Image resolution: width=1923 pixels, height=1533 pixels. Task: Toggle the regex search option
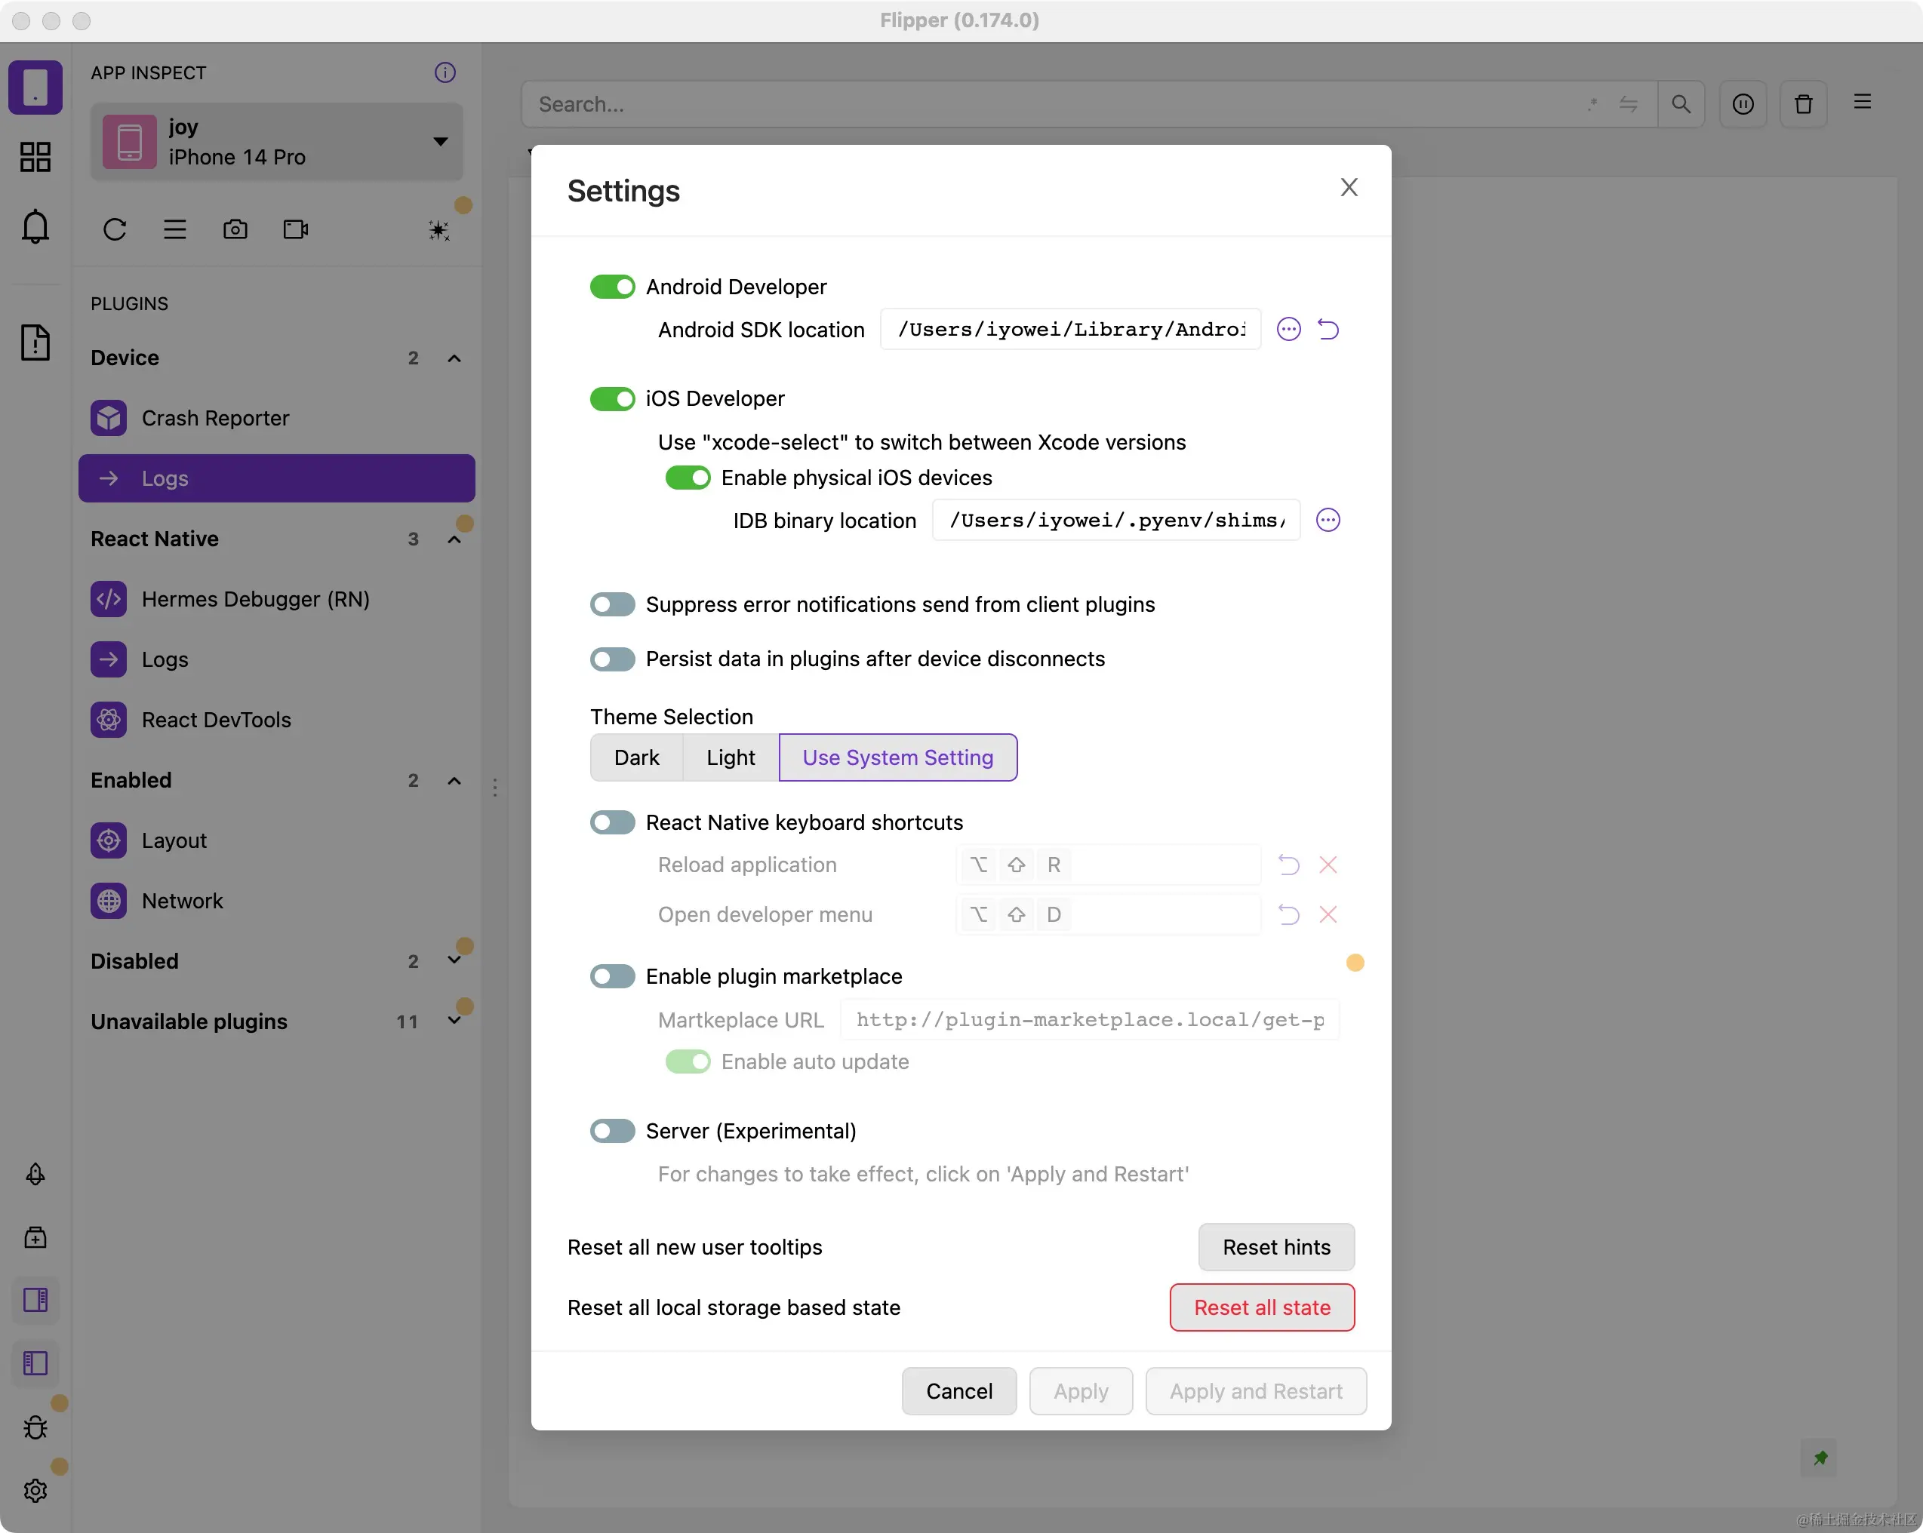click(1593, 104)
